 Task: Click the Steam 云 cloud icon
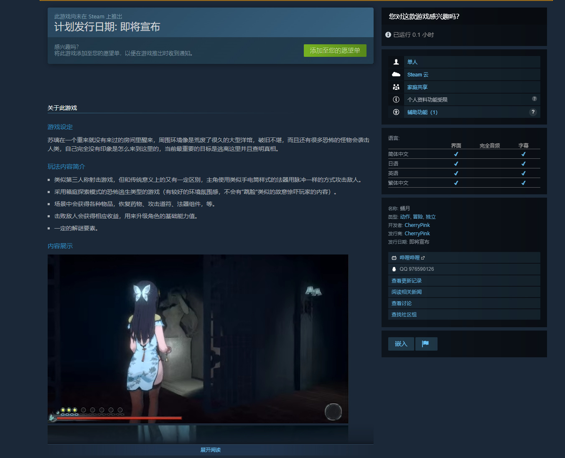(396, 74)
